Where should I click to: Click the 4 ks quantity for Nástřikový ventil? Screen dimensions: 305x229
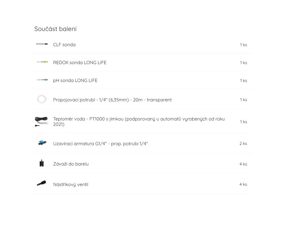point(243,184)
